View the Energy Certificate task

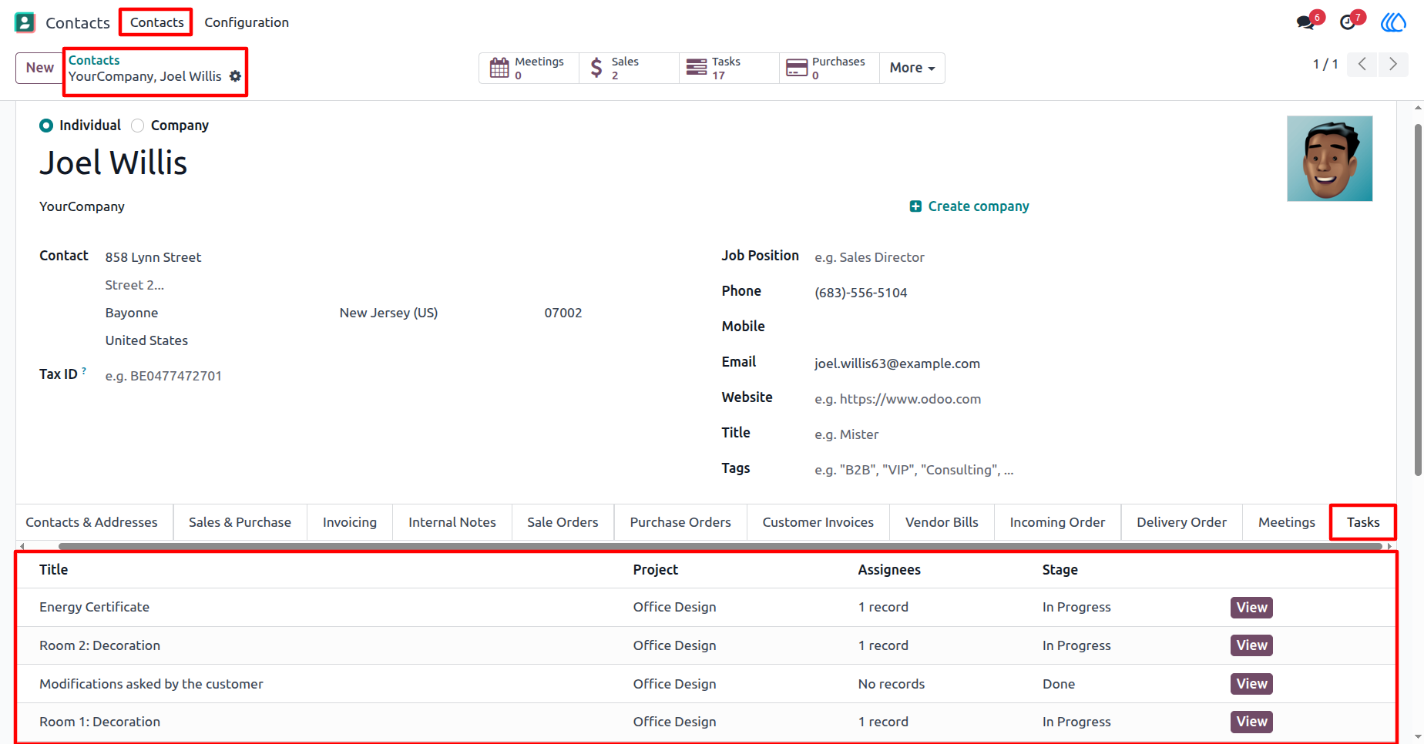(1251, 608)
